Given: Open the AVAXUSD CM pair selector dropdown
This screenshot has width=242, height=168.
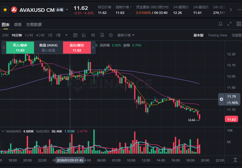Looking at the screenshot, I should (x=67, y=10).
